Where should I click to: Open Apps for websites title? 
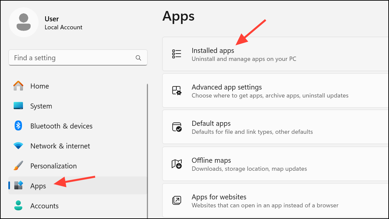[219, 197]
